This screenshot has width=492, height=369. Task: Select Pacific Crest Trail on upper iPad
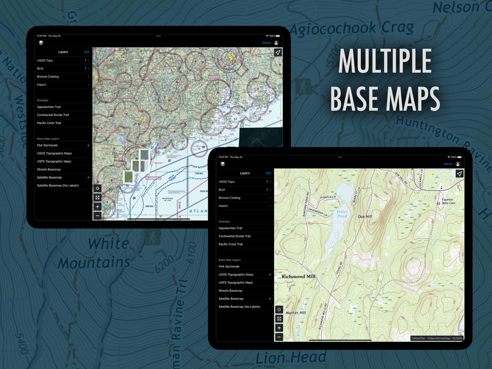[63, 123]
